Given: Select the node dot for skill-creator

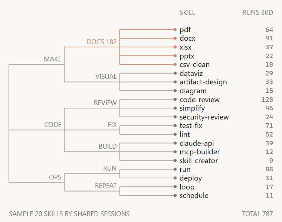Looking at the screenshot, I should [x=175, y=161].
